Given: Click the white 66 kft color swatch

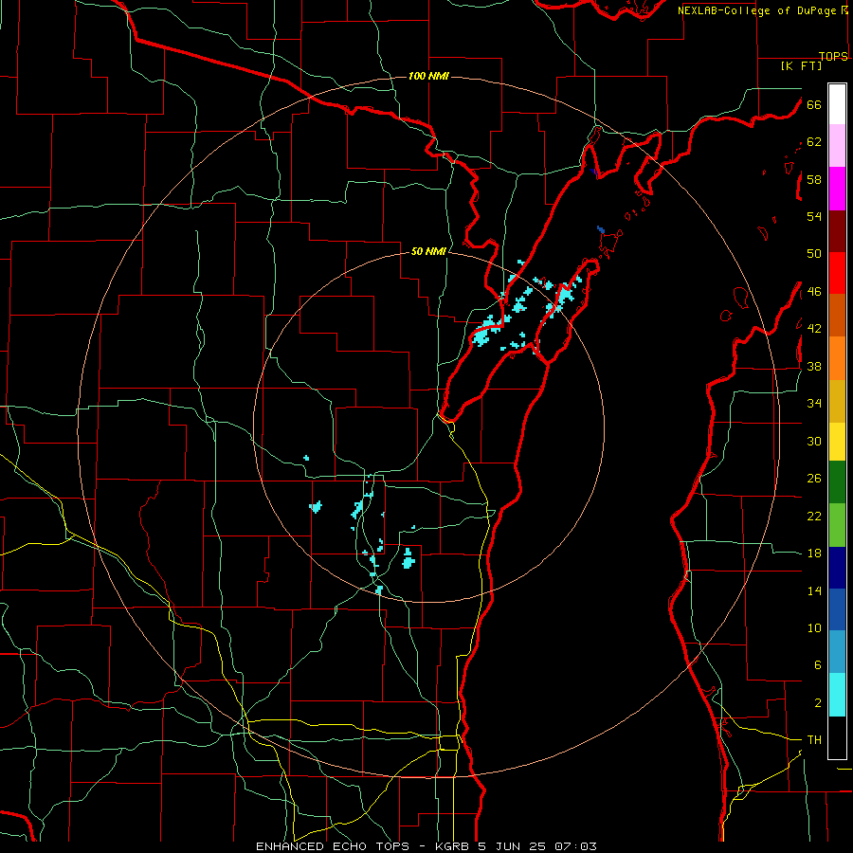Looking at the screenshot, I should click(837, 104).
